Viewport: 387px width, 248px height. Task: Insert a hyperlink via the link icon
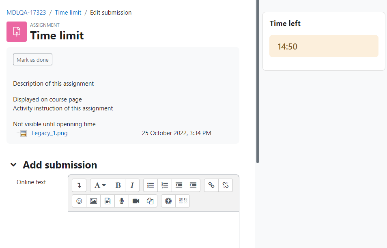tap(211, 185)
